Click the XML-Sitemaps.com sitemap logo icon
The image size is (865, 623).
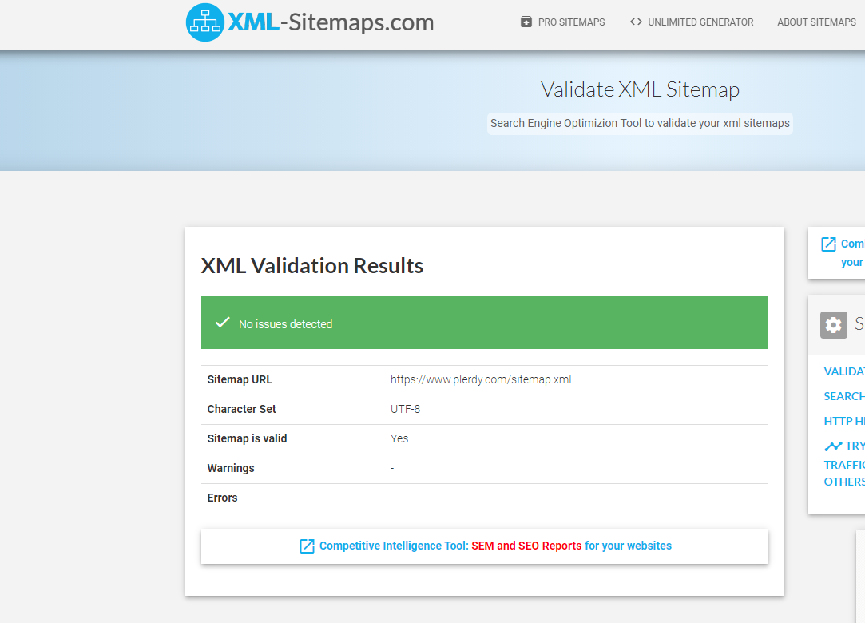(204, 22)
